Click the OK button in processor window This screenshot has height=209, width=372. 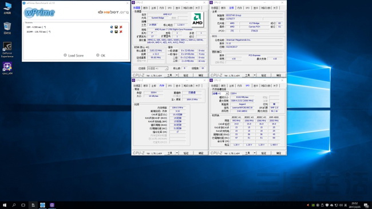coord(201,75)
